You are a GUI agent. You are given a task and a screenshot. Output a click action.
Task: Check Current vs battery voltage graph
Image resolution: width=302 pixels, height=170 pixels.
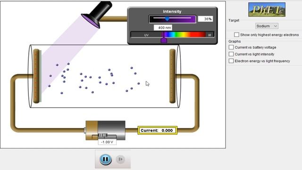(231, 47)
